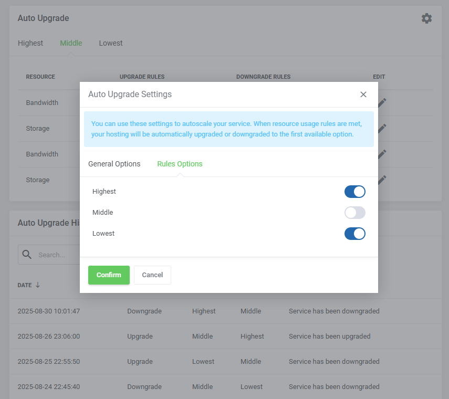Click the search magnifier icon

[27, 255]
